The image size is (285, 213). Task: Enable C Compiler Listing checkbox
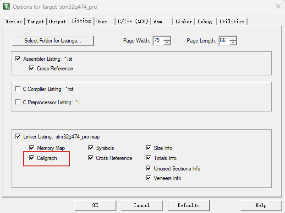[18, 89]
